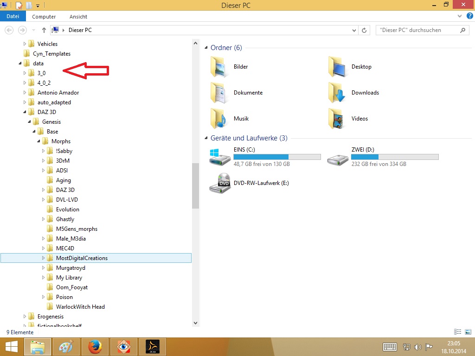
Task: Select the !Sabby folder
Action: click(x=64, y=151)
